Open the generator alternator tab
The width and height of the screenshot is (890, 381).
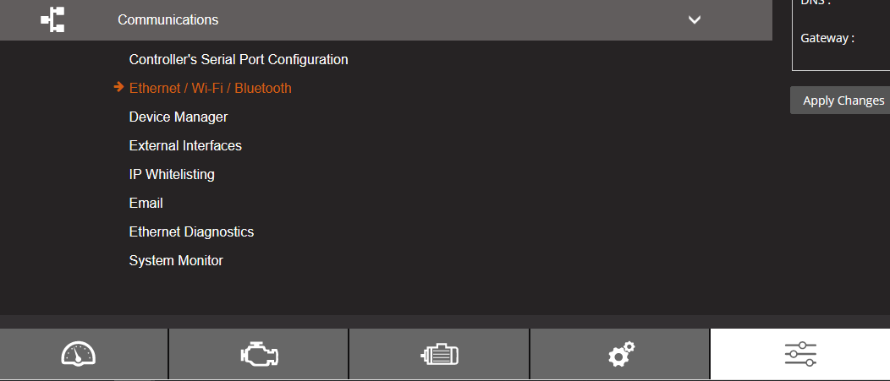click(x=439, y=354)
